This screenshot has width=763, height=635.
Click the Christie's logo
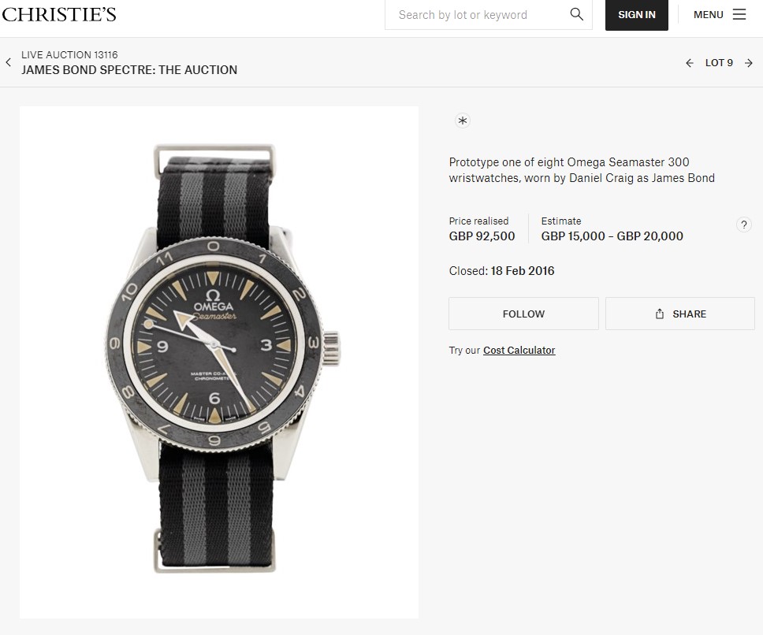click(x=59, y=14)
